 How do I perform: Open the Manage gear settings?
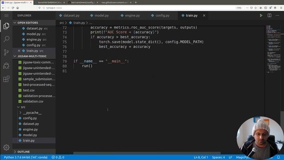(x=6, y=147)
